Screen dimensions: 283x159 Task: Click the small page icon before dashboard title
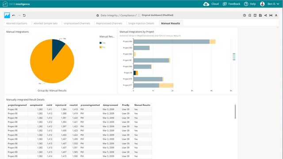point(139,15)
